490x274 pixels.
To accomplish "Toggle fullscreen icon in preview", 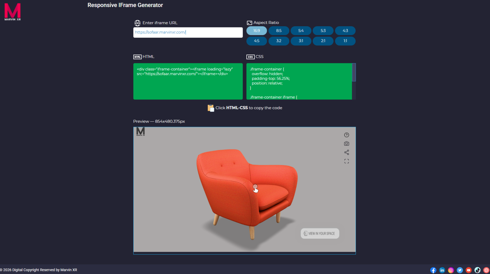I will click(x=346, y=161).
